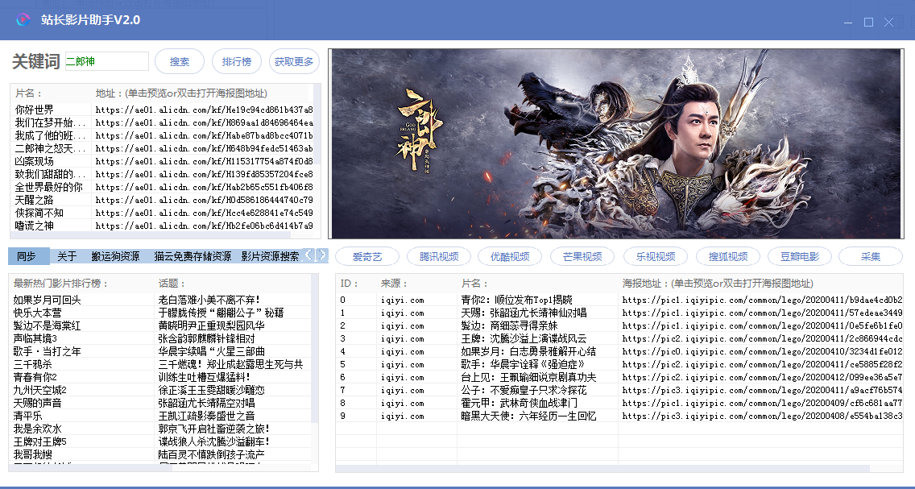
Task: Click 天赐的声音 in ranking list
Action: click(37, 403)
